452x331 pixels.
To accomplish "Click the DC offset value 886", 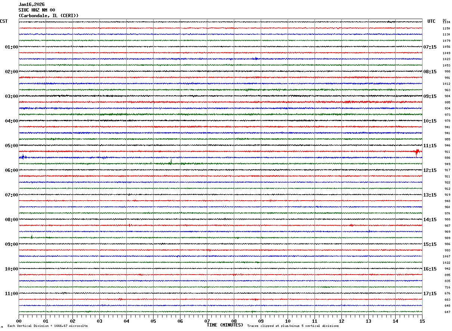I will [447, 158].
